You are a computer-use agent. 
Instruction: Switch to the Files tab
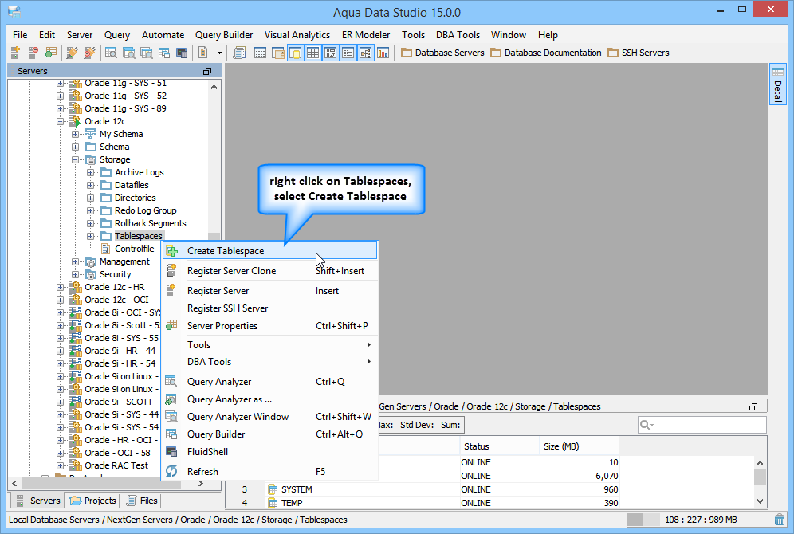(142, 501)
